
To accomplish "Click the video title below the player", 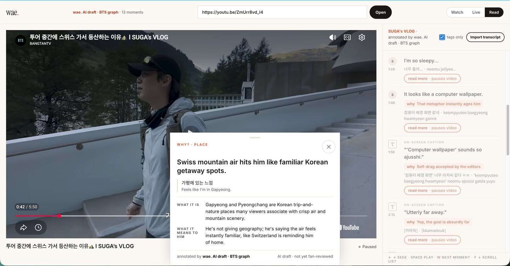I will [70, 246].
